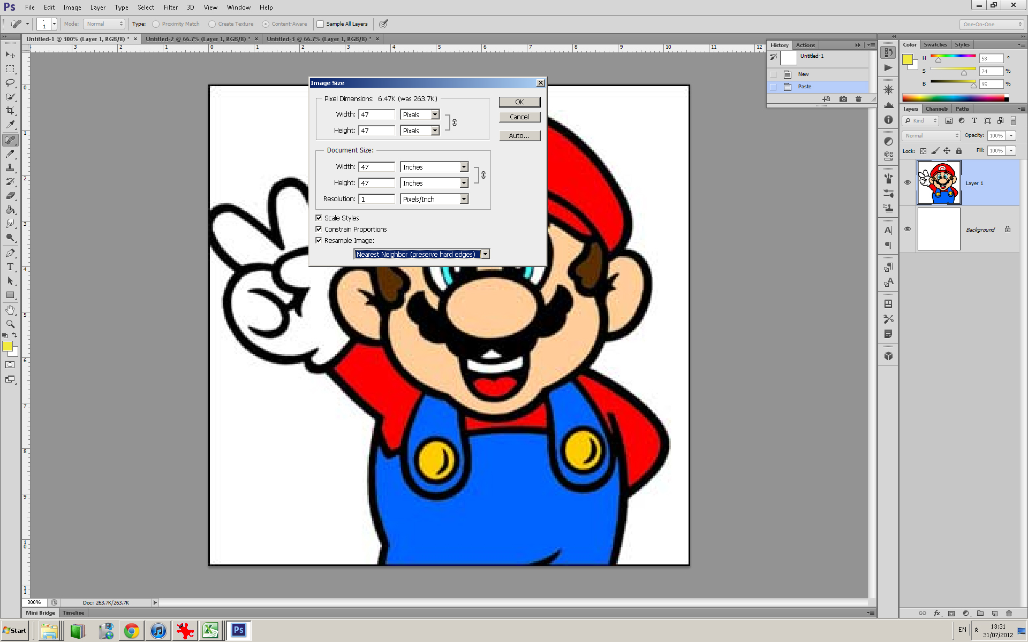The width and height of the screenshot is (1028, 642).
Task: Select the Eraser tool
Action: click(x=10, y=196)
